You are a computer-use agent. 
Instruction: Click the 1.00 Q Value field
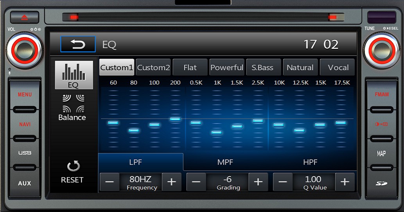tap(314, 182)
